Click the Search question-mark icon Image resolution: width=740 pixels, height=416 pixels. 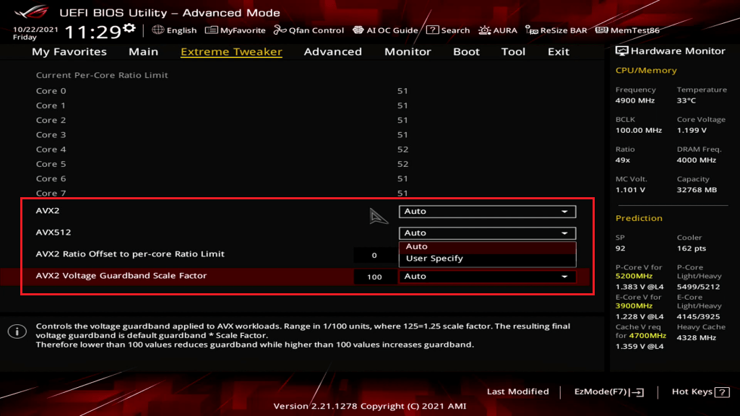(432, 30)
